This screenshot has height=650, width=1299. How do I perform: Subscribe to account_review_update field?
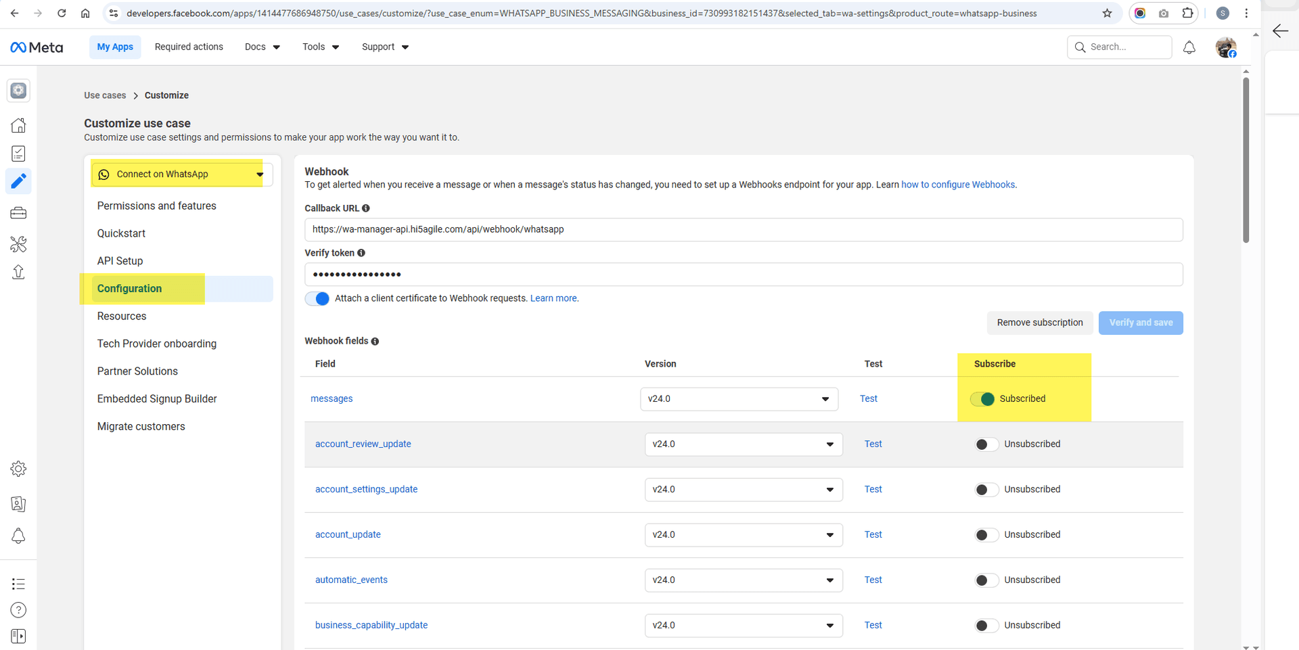coord(986,444)
